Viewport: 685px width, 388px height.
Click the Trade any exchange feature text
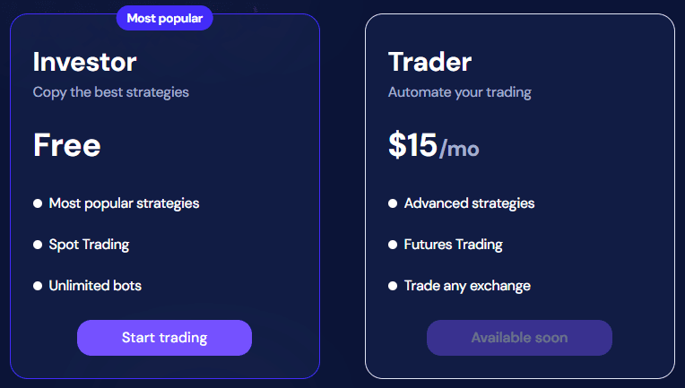pos(467,286)
